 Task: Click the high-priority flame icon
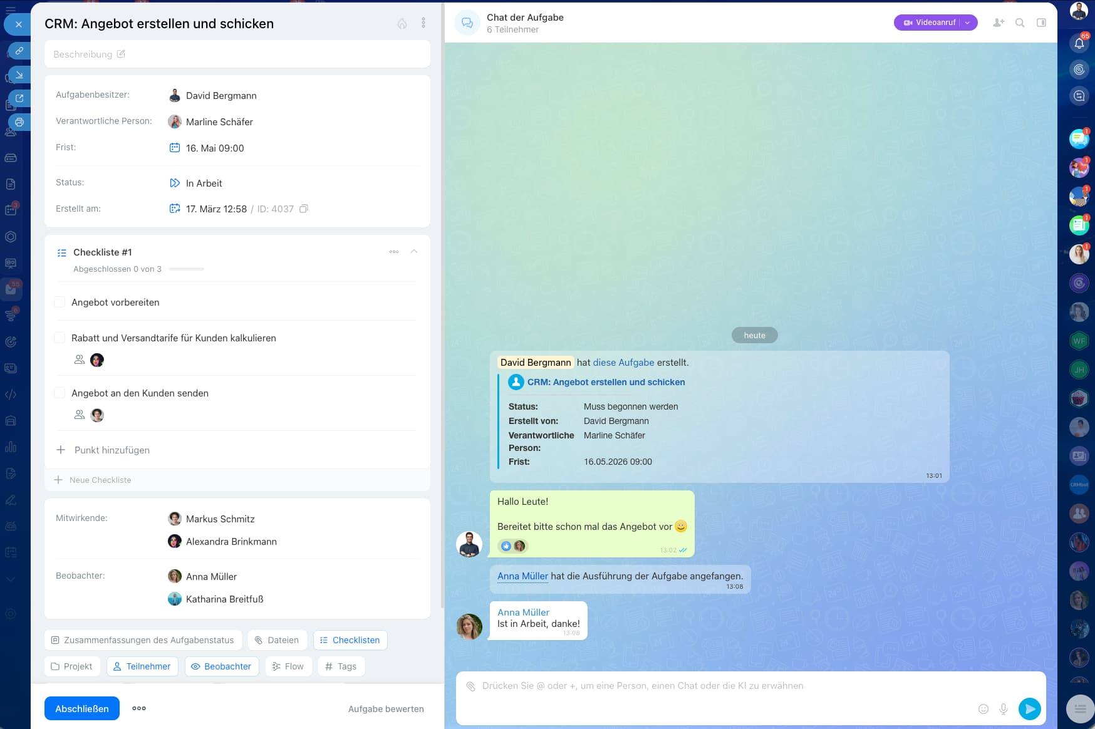coord(402,23)
